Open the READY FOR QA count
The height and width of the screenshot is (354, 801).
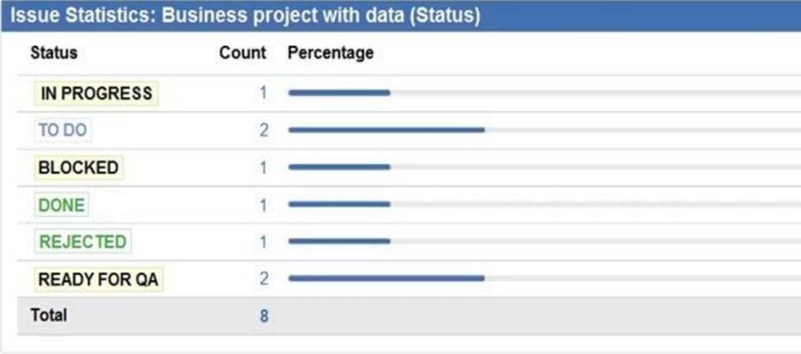[263, 279]
